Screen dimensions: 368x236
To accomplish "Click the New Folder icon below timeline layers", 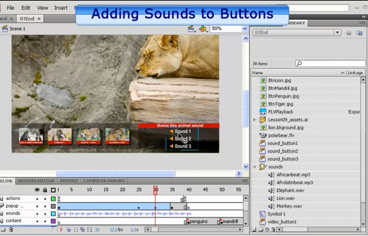I will (3, 230).
